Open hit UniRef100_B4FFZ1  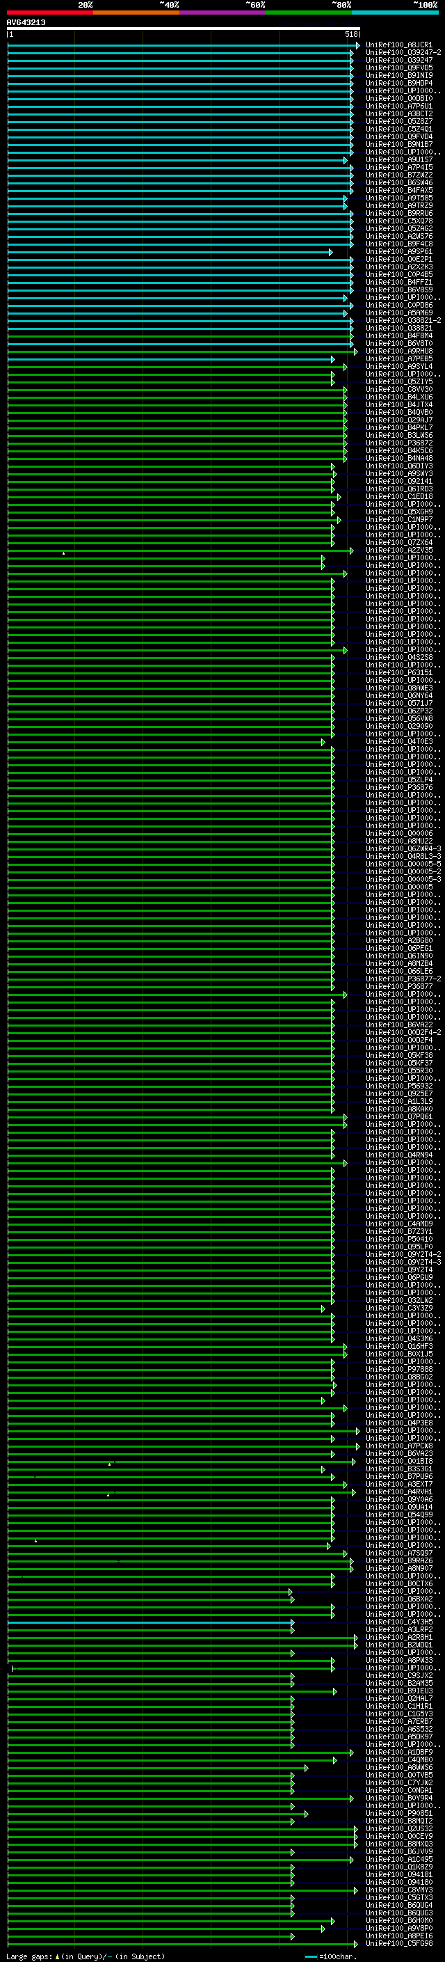(x=398, y=283)
